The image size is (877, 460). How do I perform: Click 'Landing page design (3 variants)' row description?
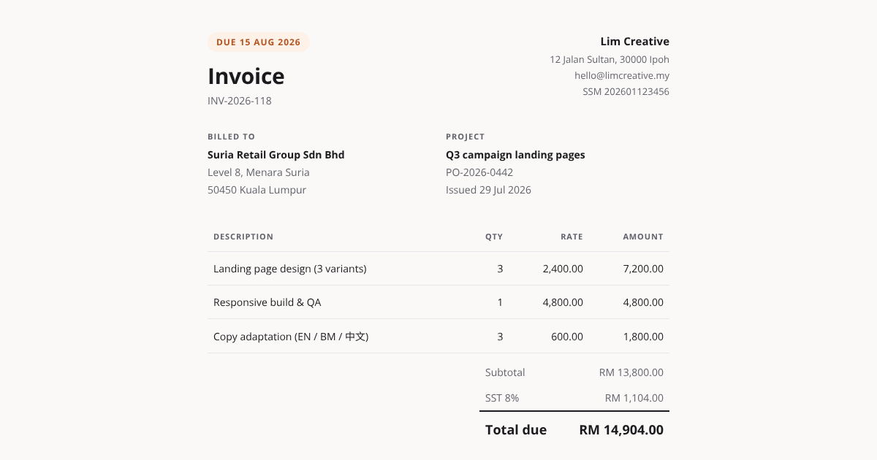pyautogui.click(x=290, y=269)
